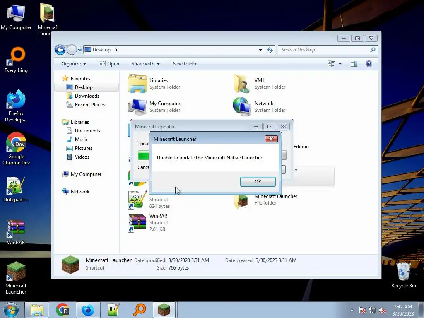Toggle the preview pane icon
The height and width of the screenshot is (318, 424).
pyautogui.click(x=354, y=64)
